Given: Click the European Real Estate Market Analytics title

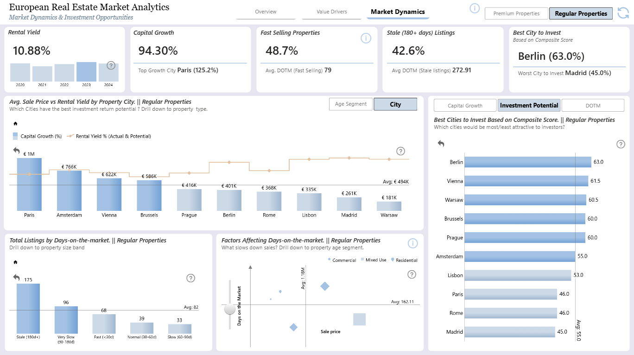Looking at the screenshot, I should coord(89,7).
